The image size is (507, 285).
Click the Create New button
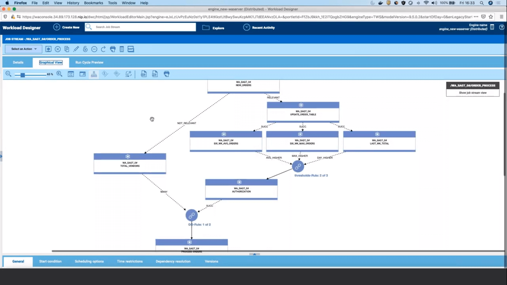click(x=66, y=27)
